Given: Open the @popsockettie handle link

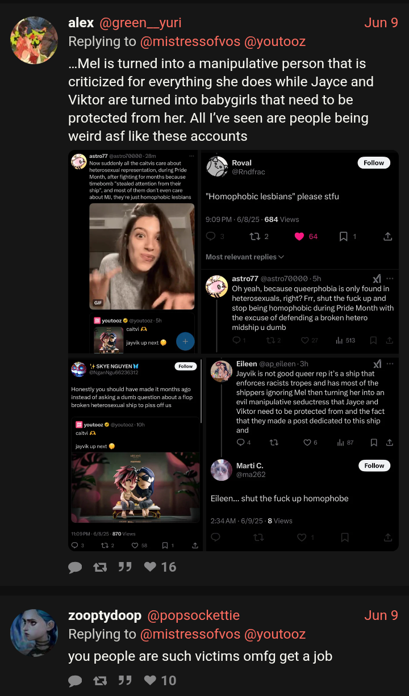Looking at the screenshot, I should tap(193, 615).
